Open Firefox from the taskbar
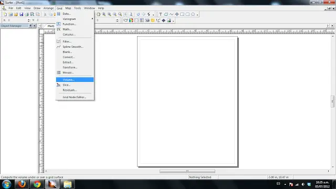 pyautogui.click(x=22, y=184)
